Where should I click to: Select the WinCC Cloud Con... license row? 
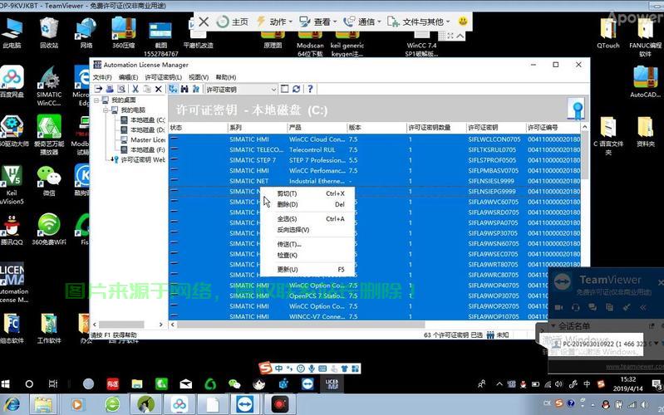coord(374,139)
